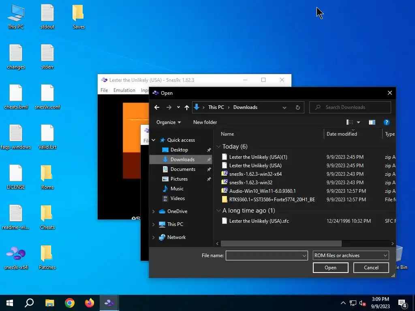This screenshot has height=311, width=415.
Task: Click New folder button
Action: (x=205, y=122)
